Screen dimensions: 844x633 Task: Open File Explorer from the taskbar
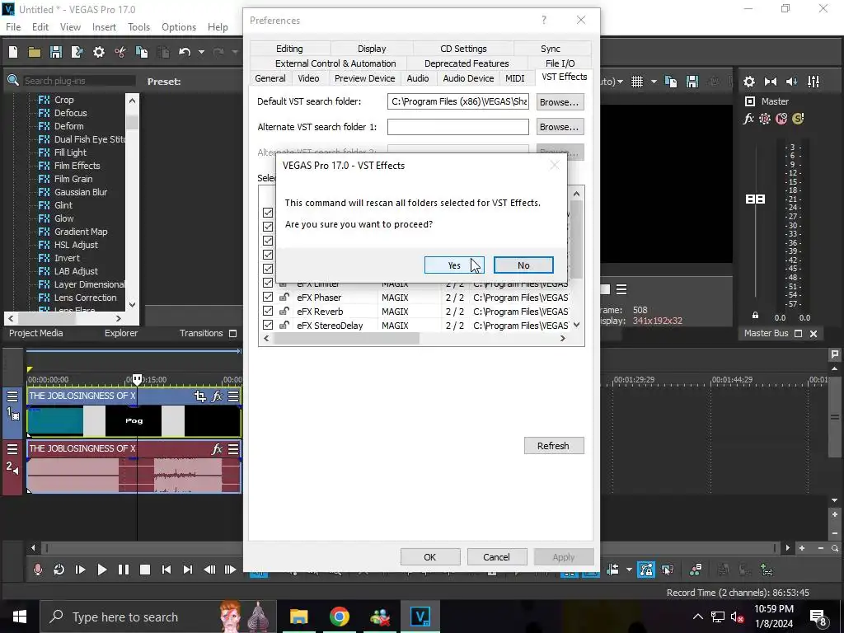[298, 617]
